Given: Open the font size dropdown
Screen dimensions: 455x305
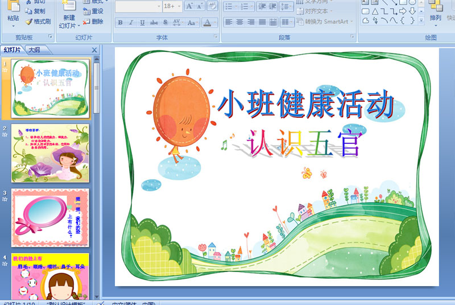Looking at the screenshot, I should click(x=180, y=6).
